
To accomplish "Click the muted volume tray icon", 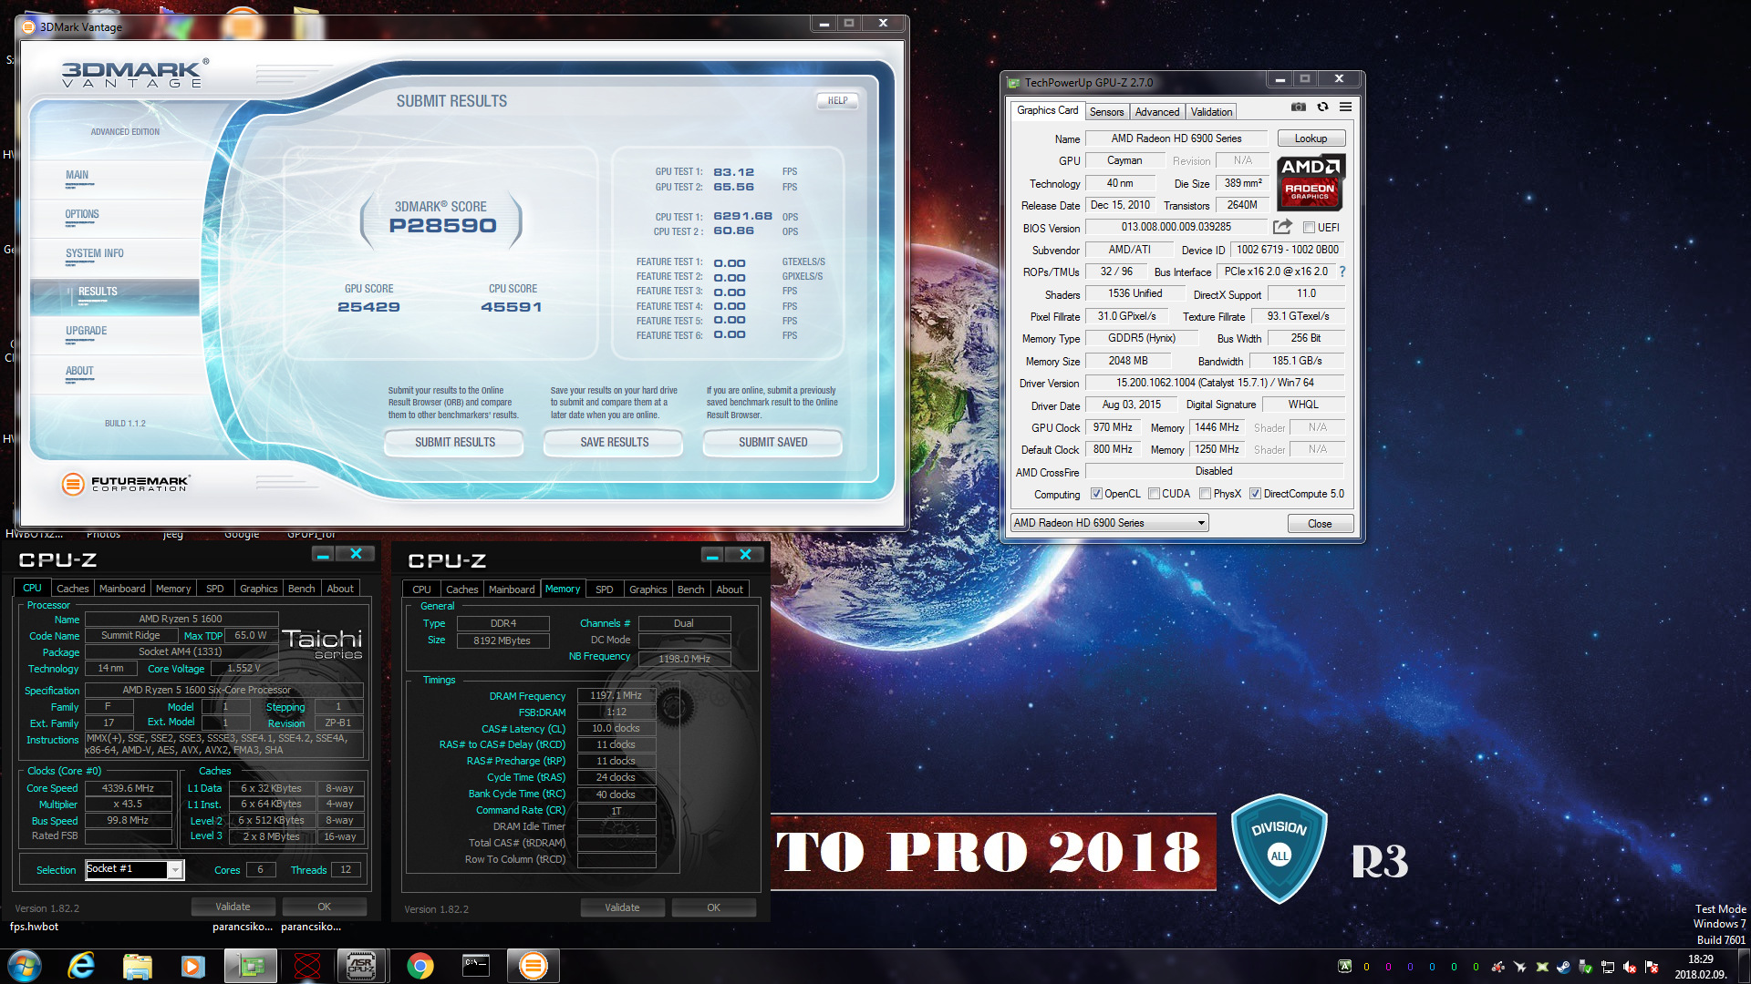I will click(1630, 968).
